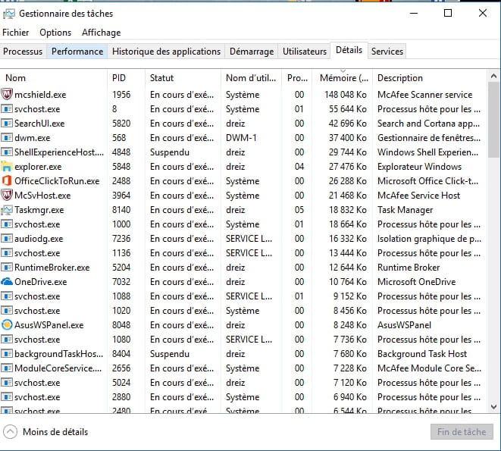Sort by the Mémoire column header

342,78
